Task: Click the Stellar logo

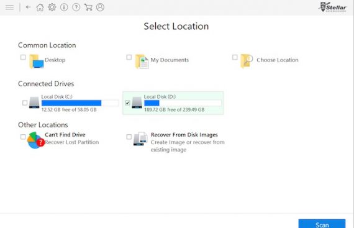Action: (x=332, y=7)
